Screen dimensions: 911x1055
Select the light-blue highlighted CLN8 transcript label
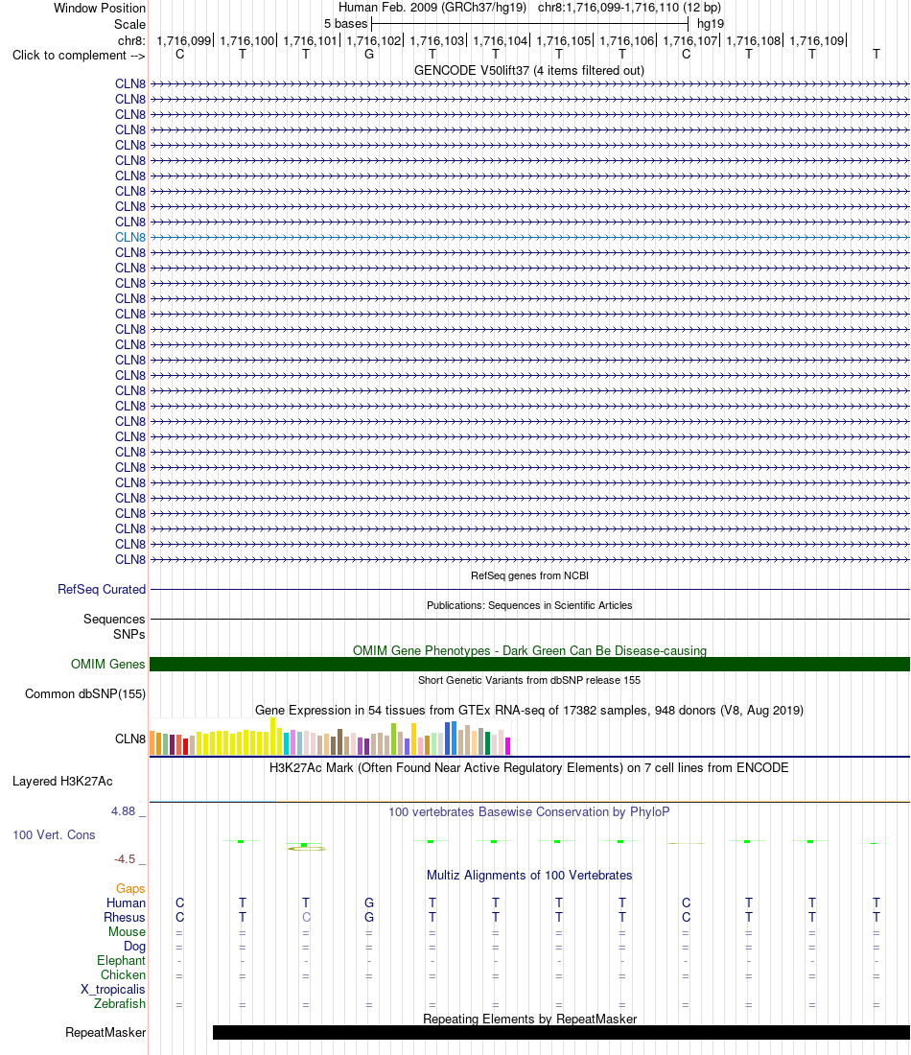coord(129,238)
